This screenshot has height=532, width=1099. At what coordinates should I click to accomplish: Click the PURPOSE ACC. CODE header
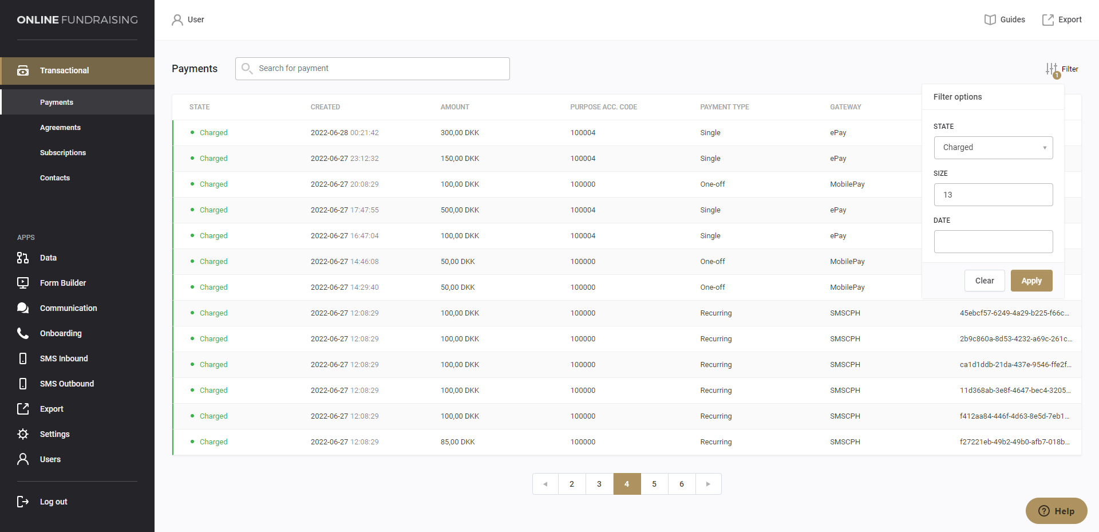603,107
